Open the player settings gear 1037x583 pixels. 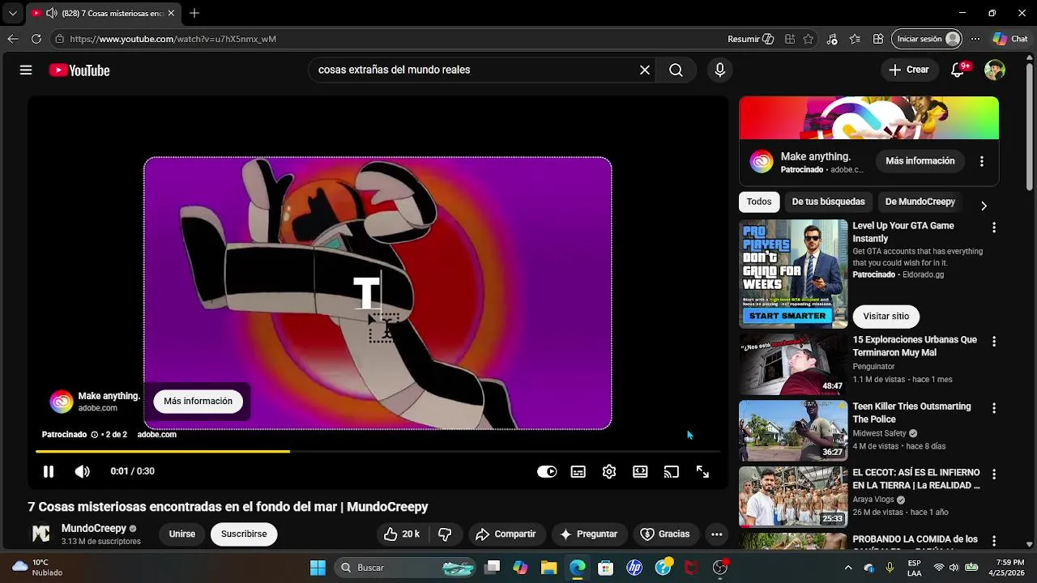coord(609,472)
